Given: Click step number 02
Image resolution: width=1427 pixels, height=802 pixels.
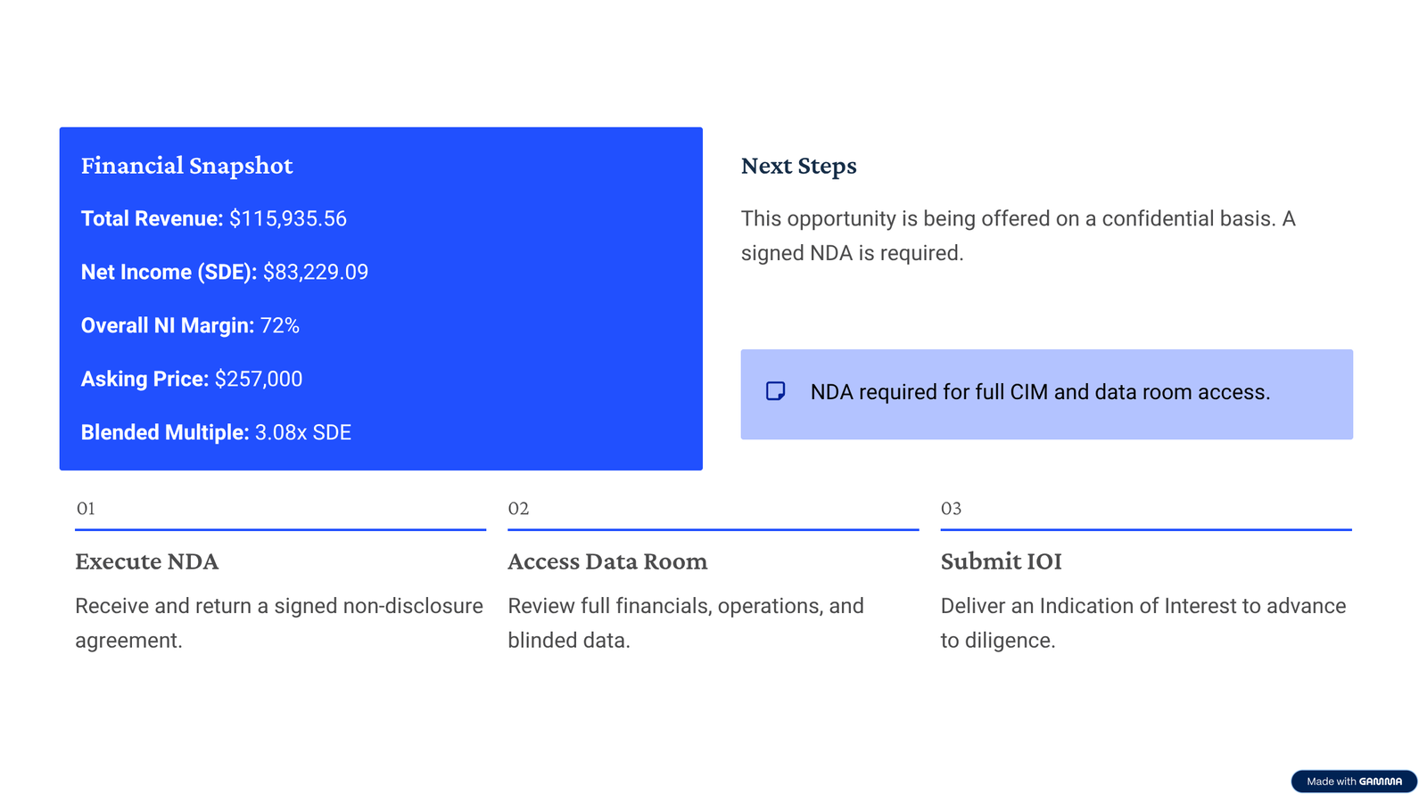Looking at the screenshot, I should click(518, 509).
